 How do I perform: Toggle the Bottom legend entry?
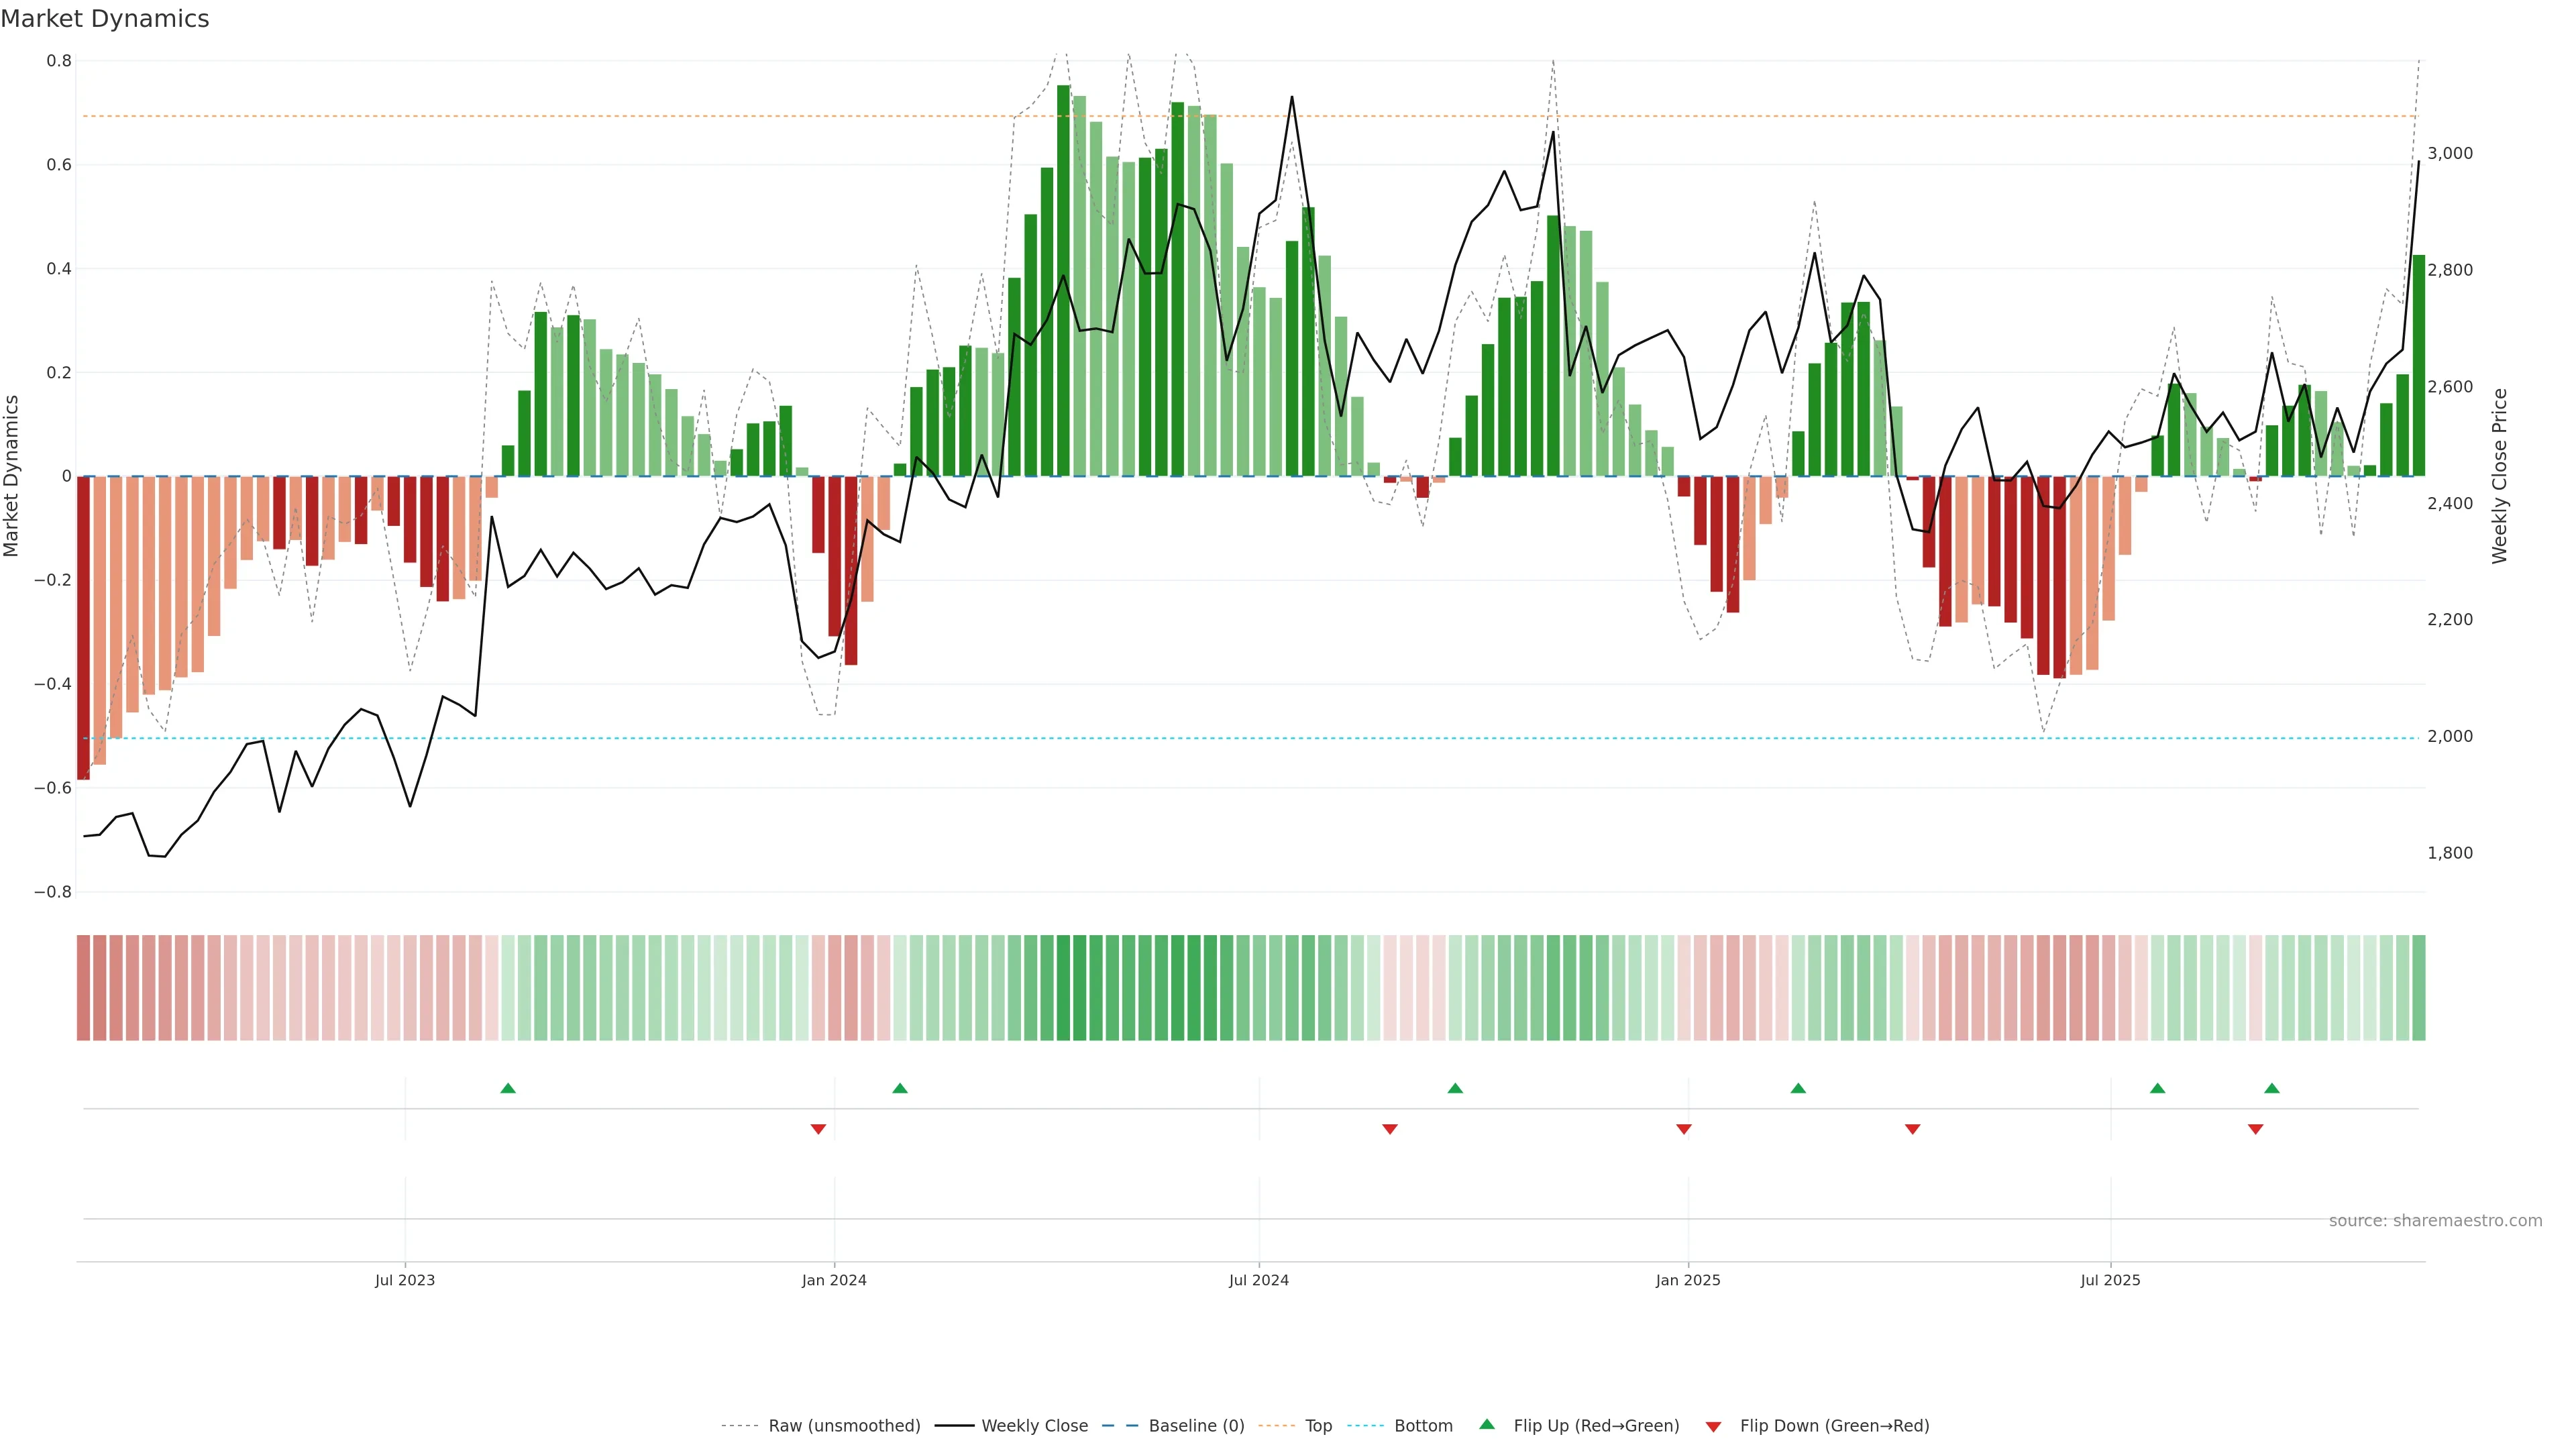point(1423,1426)
